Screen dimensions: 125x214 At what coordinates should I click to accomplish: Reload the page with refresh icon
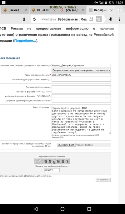[34, 19]
